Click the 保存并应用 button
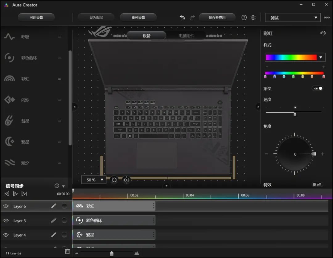 pyautogui.click(x=217, y=18)
